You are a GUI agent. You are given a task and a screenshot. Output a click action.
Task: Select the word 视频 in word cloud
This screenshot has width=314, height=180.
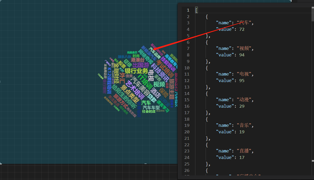(159, 84)
